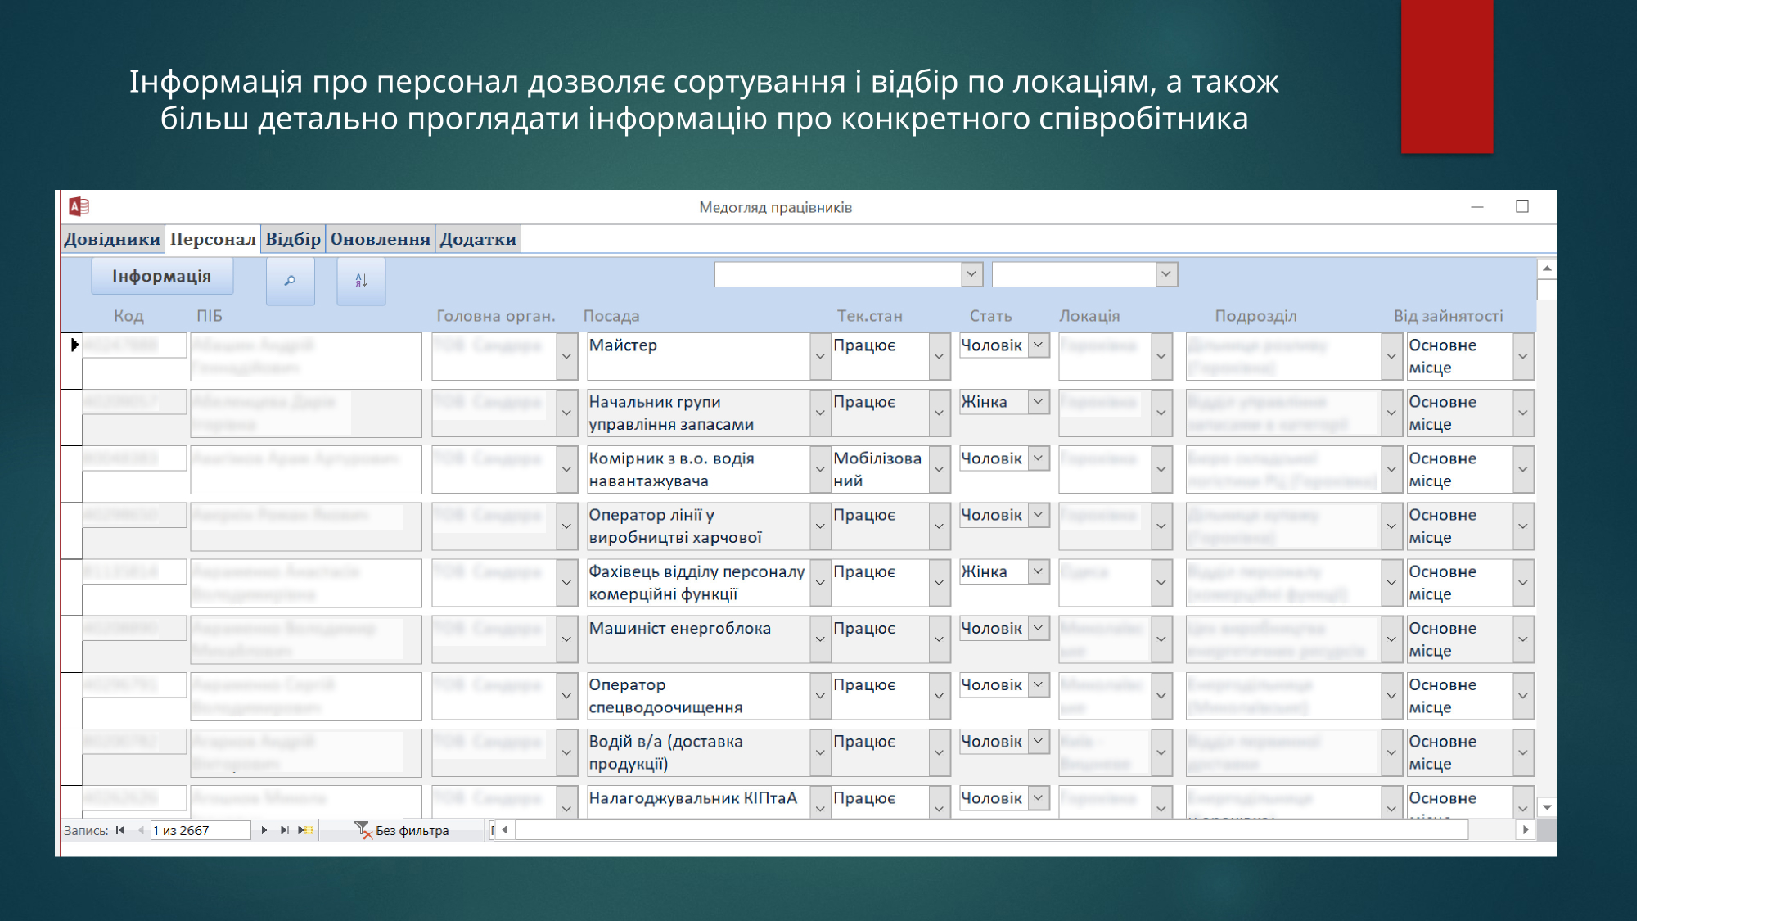Screen dimensions: 1767x921
Task: Select the Персонал tab
Action: coord(213,239)
